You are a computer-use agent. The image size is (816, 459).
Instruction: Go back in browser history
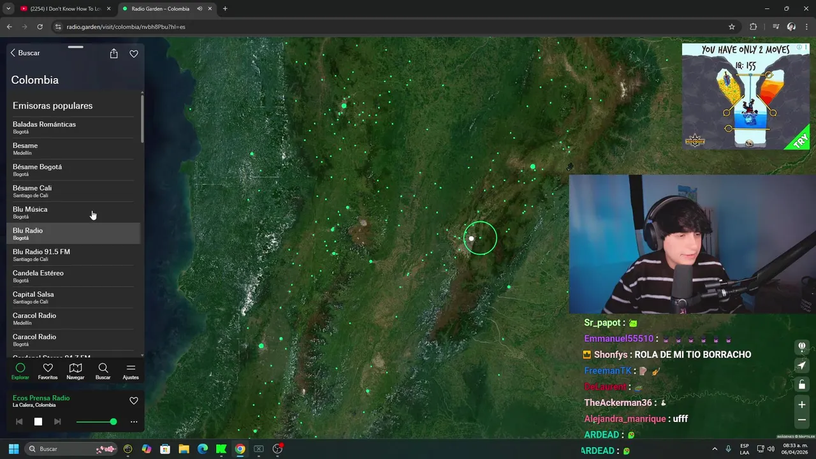(9, 27)
